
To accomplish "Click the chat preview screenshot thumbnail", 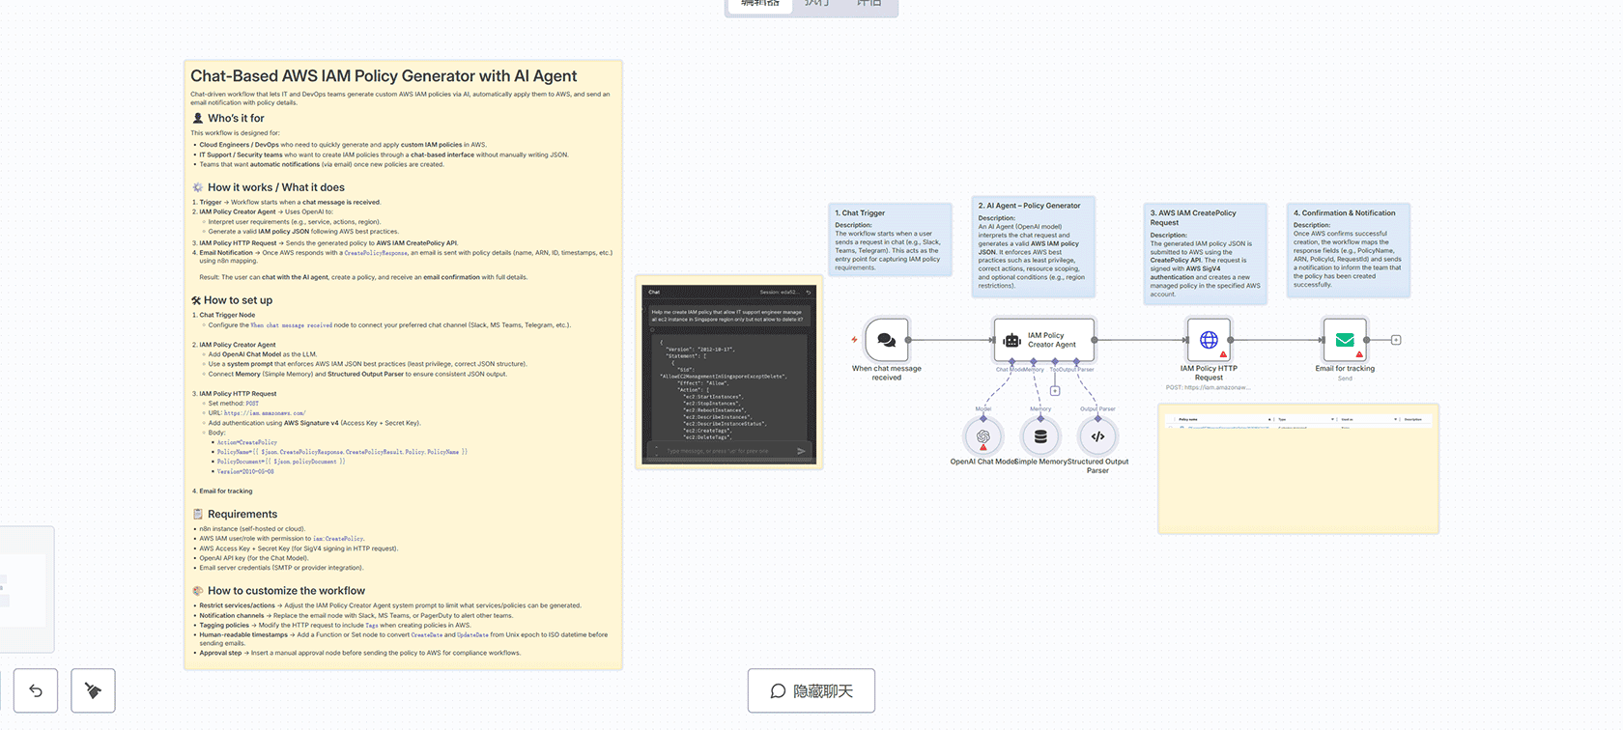I will coord(729,373).
